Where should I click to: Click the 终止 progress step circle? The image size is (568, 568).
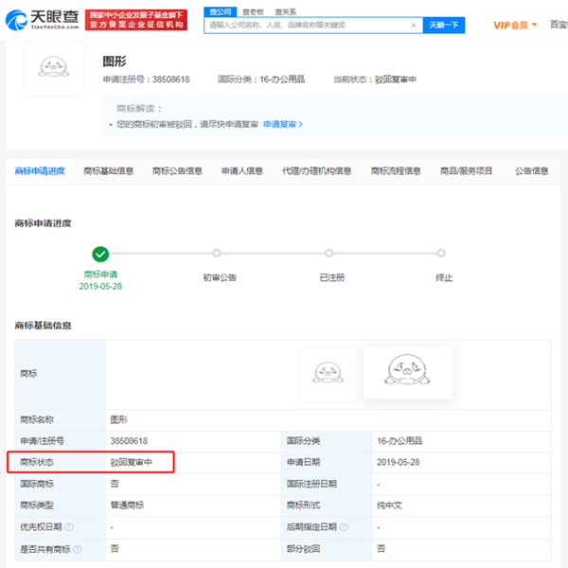(441, 254)
